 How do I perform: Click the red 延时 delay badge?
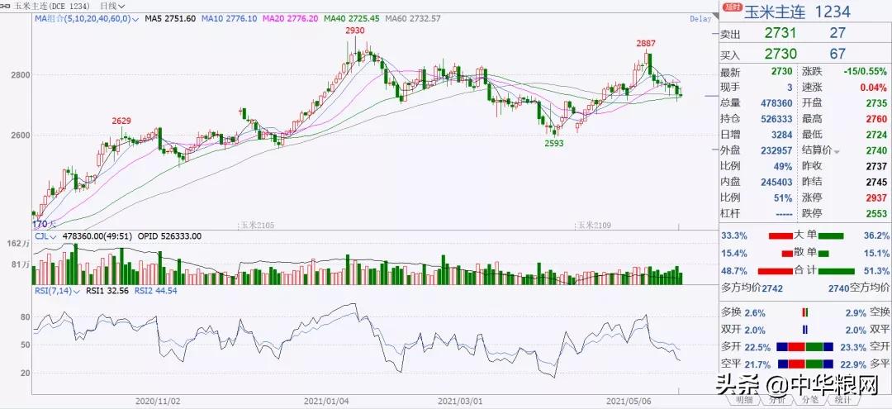point(732,8)
